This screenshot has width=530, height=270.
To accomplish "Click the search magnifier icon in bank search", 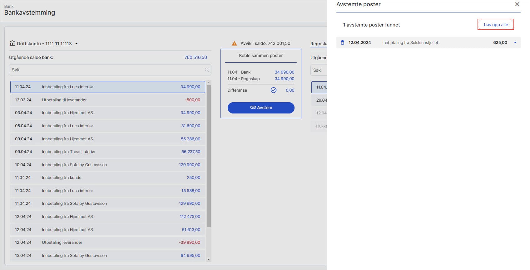I will coord(207,70).
